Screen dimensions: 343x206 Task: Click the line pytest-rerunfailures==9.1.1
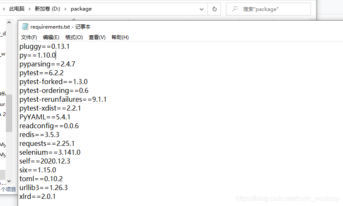63,99
